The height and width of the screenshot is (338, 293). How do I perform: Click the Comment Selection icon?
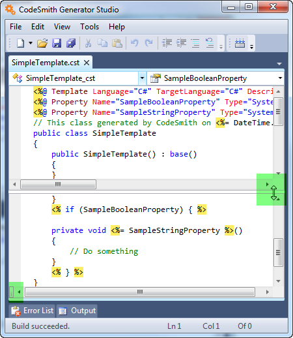click(195, 43)
